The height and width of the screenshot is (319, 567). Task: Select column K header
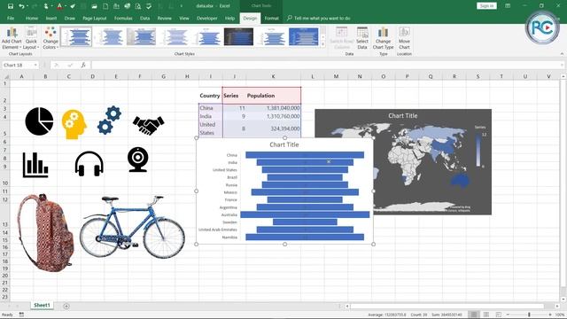tap(273, 76)
